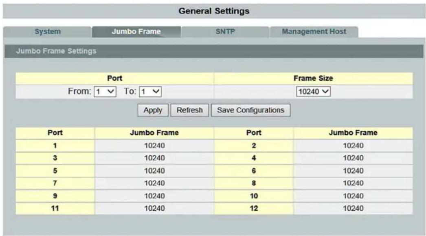Viewport: 426px width, 236px height.
Task: Click the 10240 value for port 12
Action: (x=353, y=209)
